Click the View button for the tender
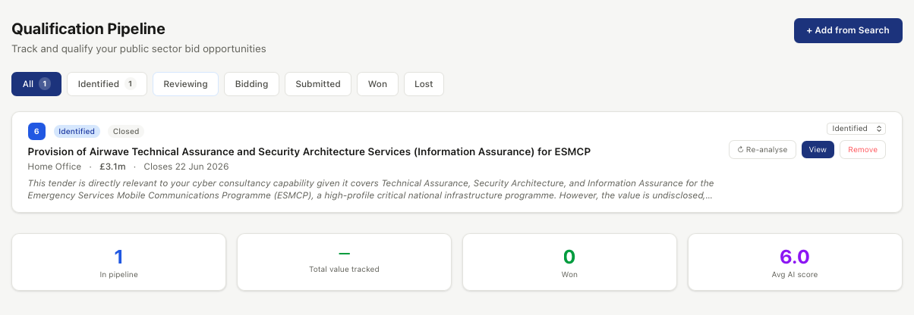 point(818,149)
